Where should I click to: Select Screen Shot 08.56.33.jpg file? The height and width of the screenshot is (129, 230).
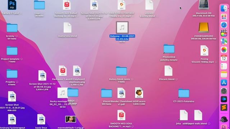tap(42, 76)
